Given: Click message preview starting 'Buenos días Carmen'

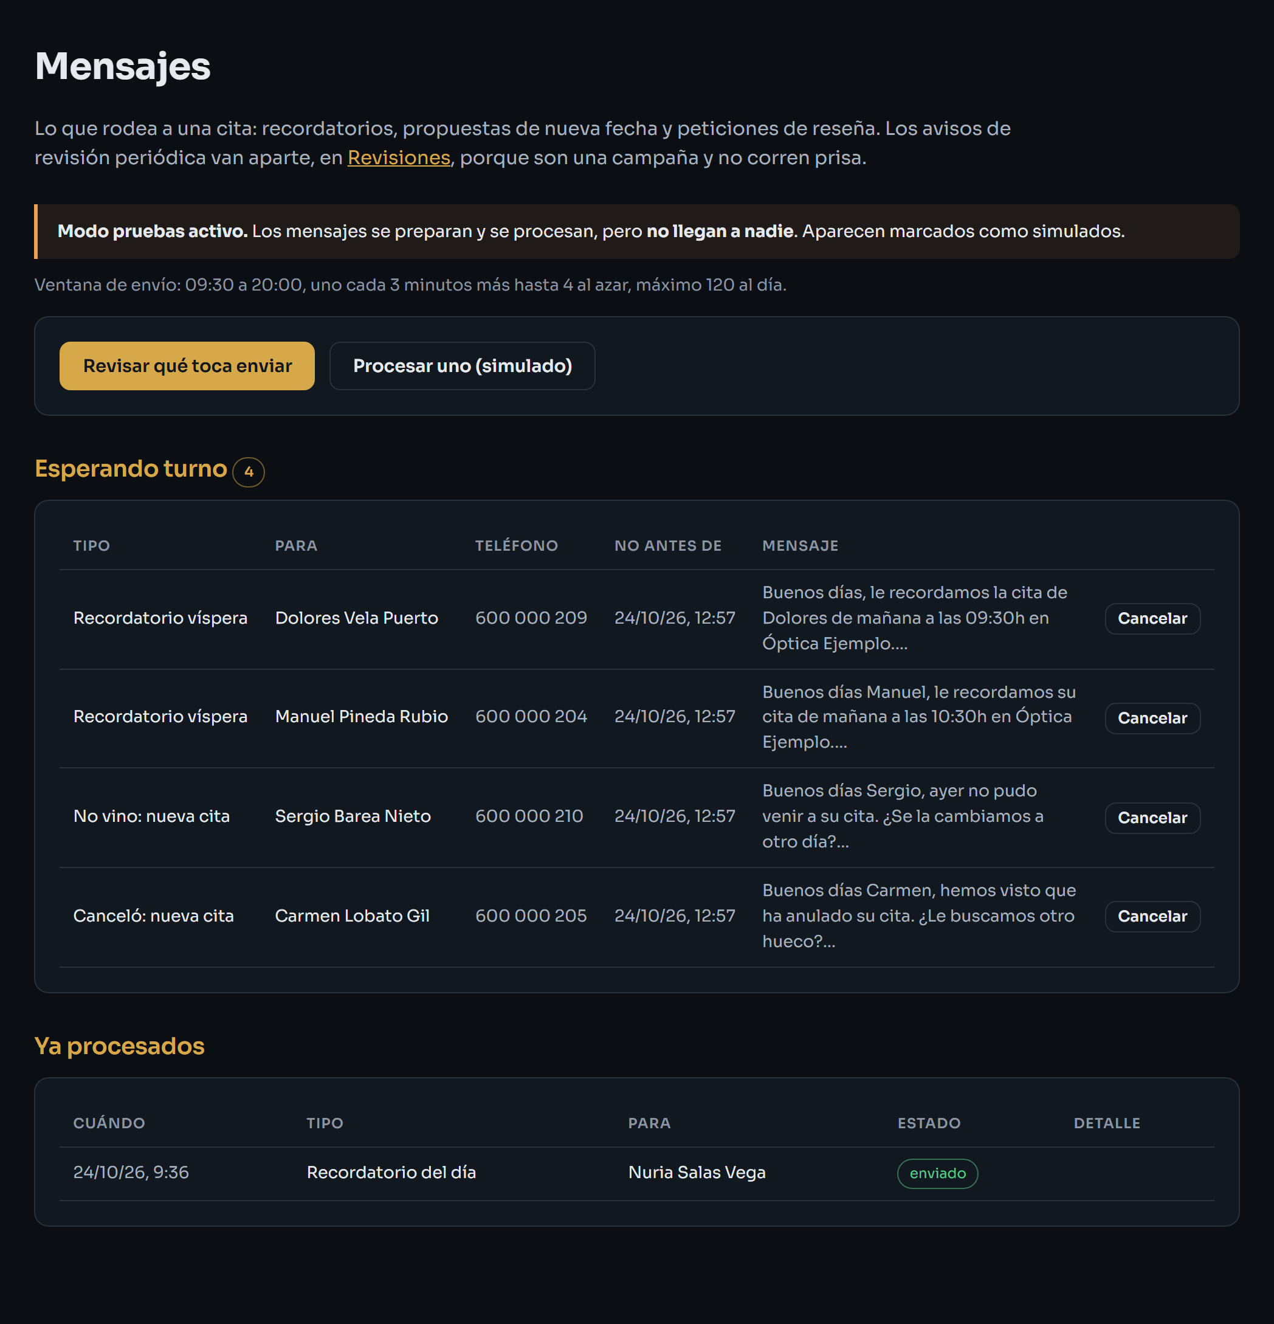Looking at the screenshot, I should (x=920, y=916).
